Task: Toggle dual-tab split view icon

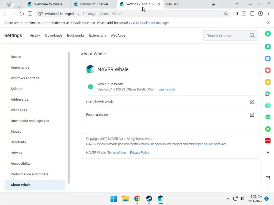Action: 252,14
